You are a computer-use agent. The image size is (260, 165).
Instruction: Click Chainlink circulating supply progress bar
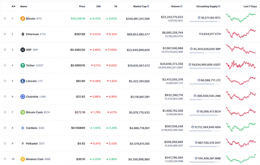(205, 100)
